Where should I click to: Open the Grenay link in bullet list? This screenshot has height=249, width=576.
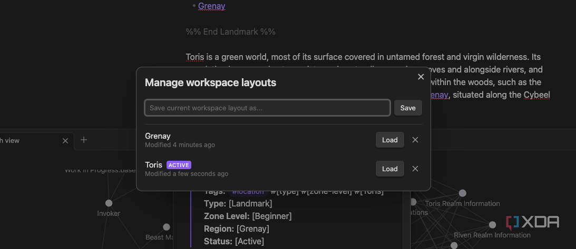coord(212,6)
